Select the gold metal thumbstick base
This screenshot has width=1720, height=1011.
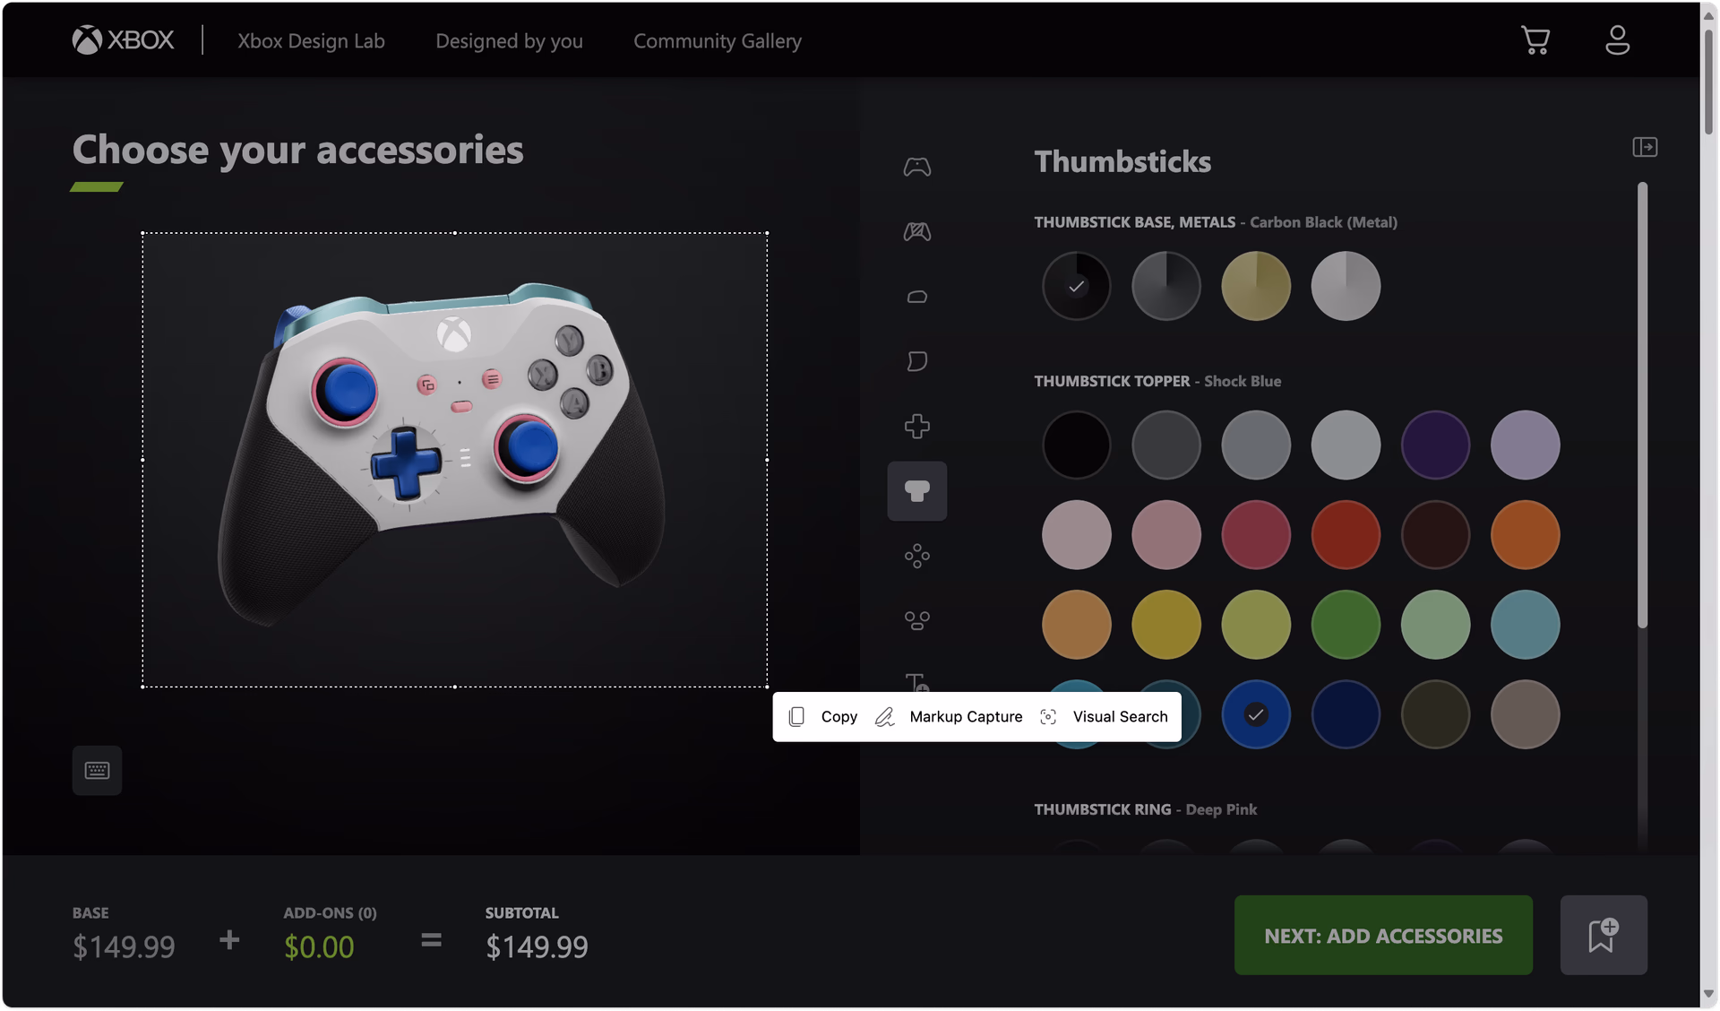[1256, 287]
